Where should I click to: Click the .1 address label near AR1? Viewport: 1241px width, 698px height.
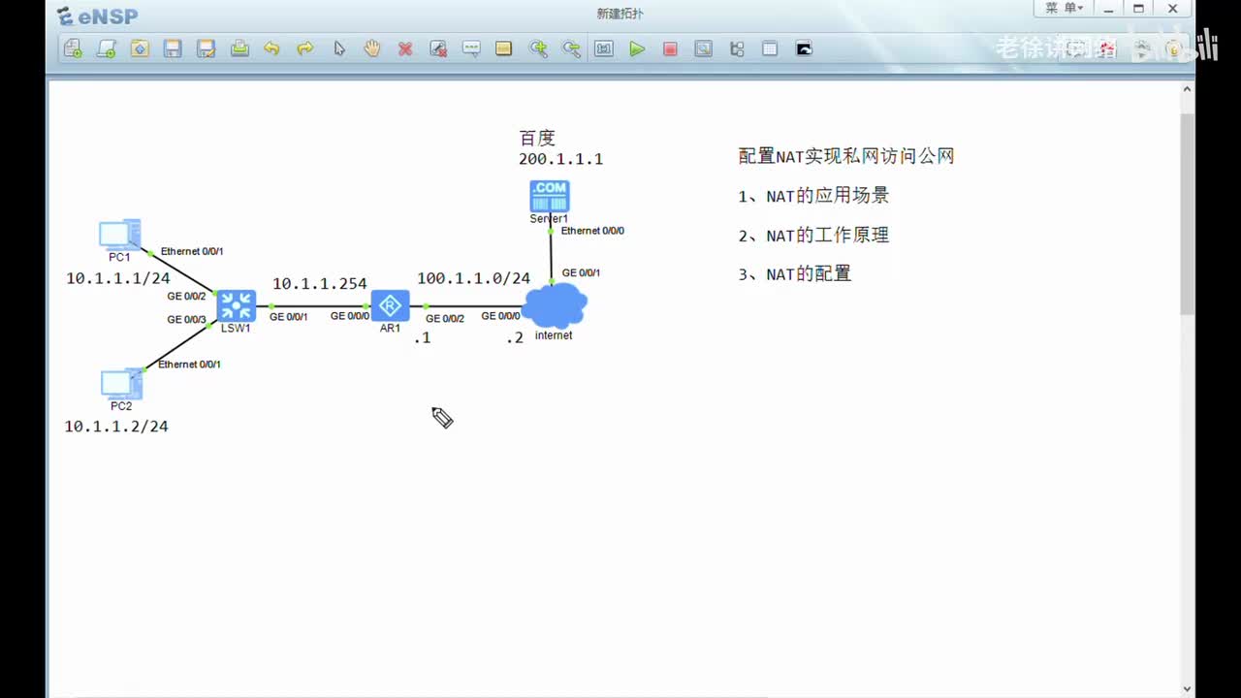pyautogui.click(x=422, y=338)
